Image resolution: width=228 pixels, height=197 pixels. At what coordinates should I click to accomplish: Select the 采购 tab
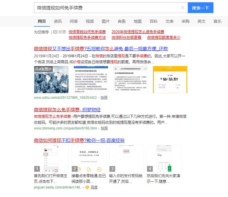[186, 21]
